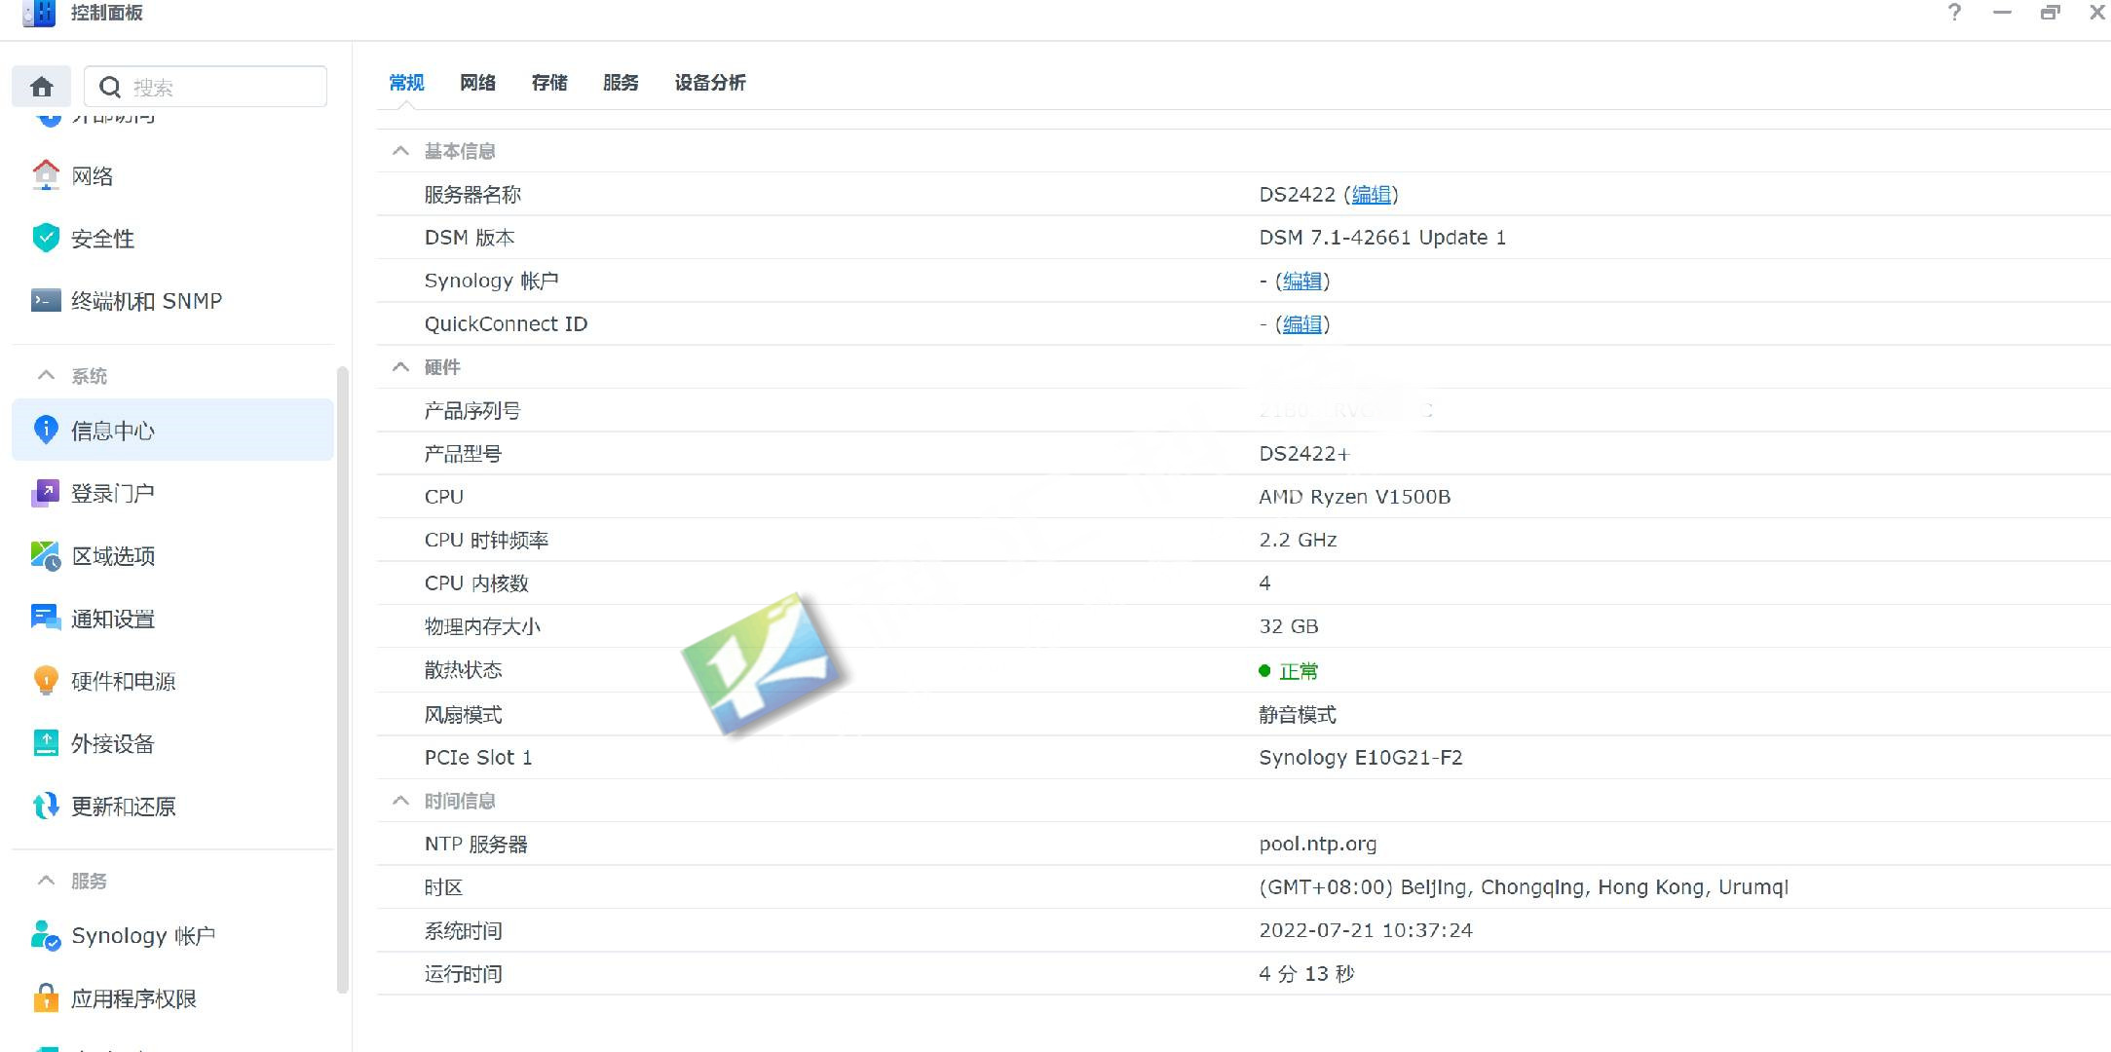Open 更新和还原 in sidebar
Screen dimensions: 2111x1052
(x=172, y=807)
